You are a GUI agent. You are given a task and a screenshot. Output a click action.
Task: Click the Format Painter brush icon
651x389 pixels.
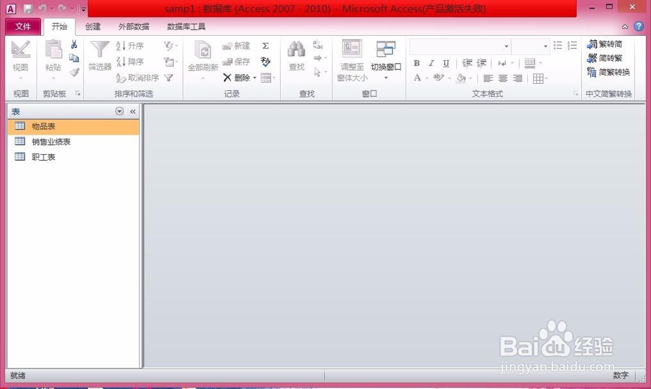click(74, 73)
